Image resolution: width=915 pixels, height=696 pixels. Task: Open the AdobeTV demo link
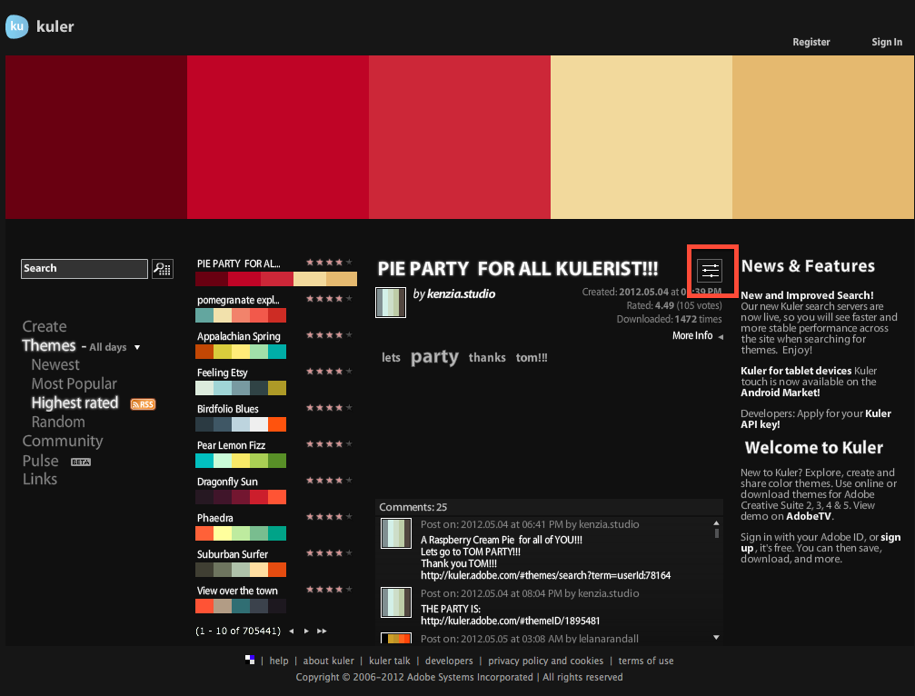[809, 516]
